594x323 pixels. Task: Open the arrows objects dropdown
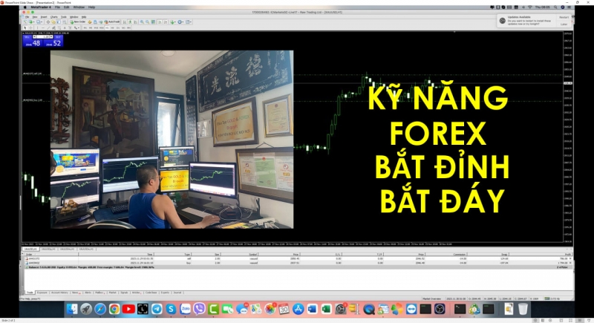[76, 28]
